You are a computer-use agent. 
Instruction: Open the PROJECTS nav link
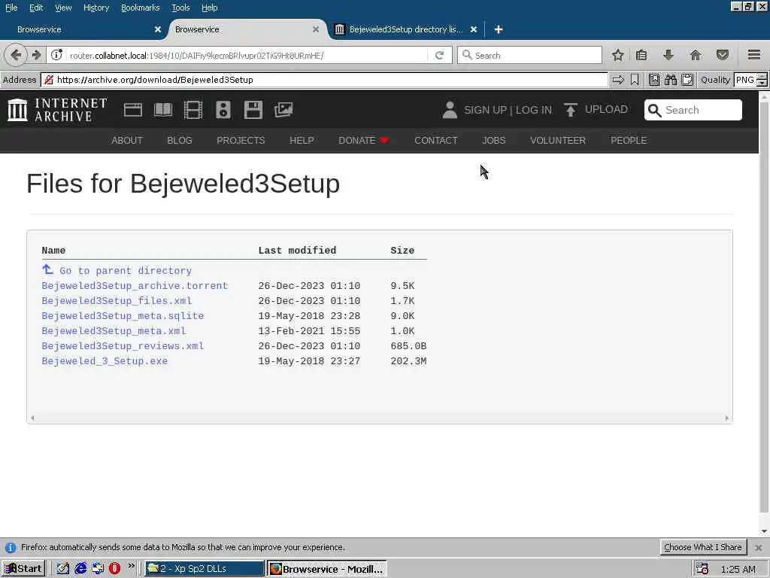[x=241, y=141]
